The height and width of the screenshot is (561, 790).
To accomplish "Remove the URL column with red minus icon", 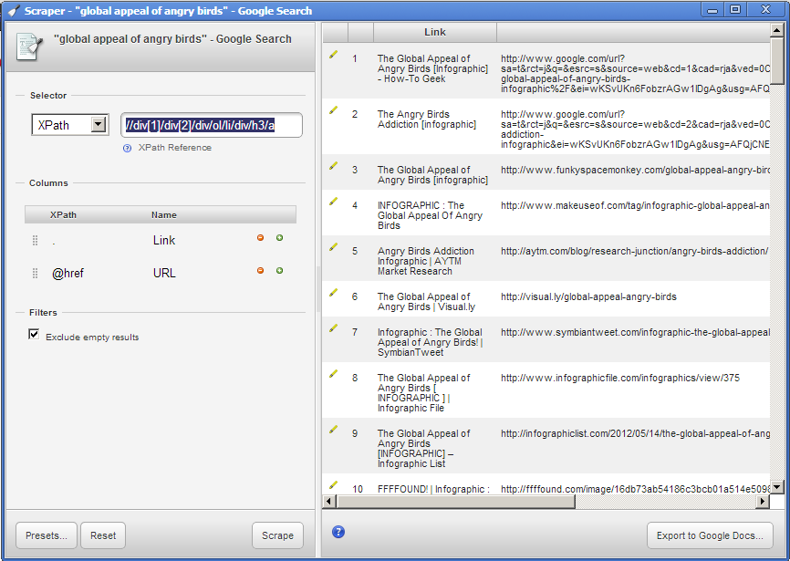I will point(261,270).
